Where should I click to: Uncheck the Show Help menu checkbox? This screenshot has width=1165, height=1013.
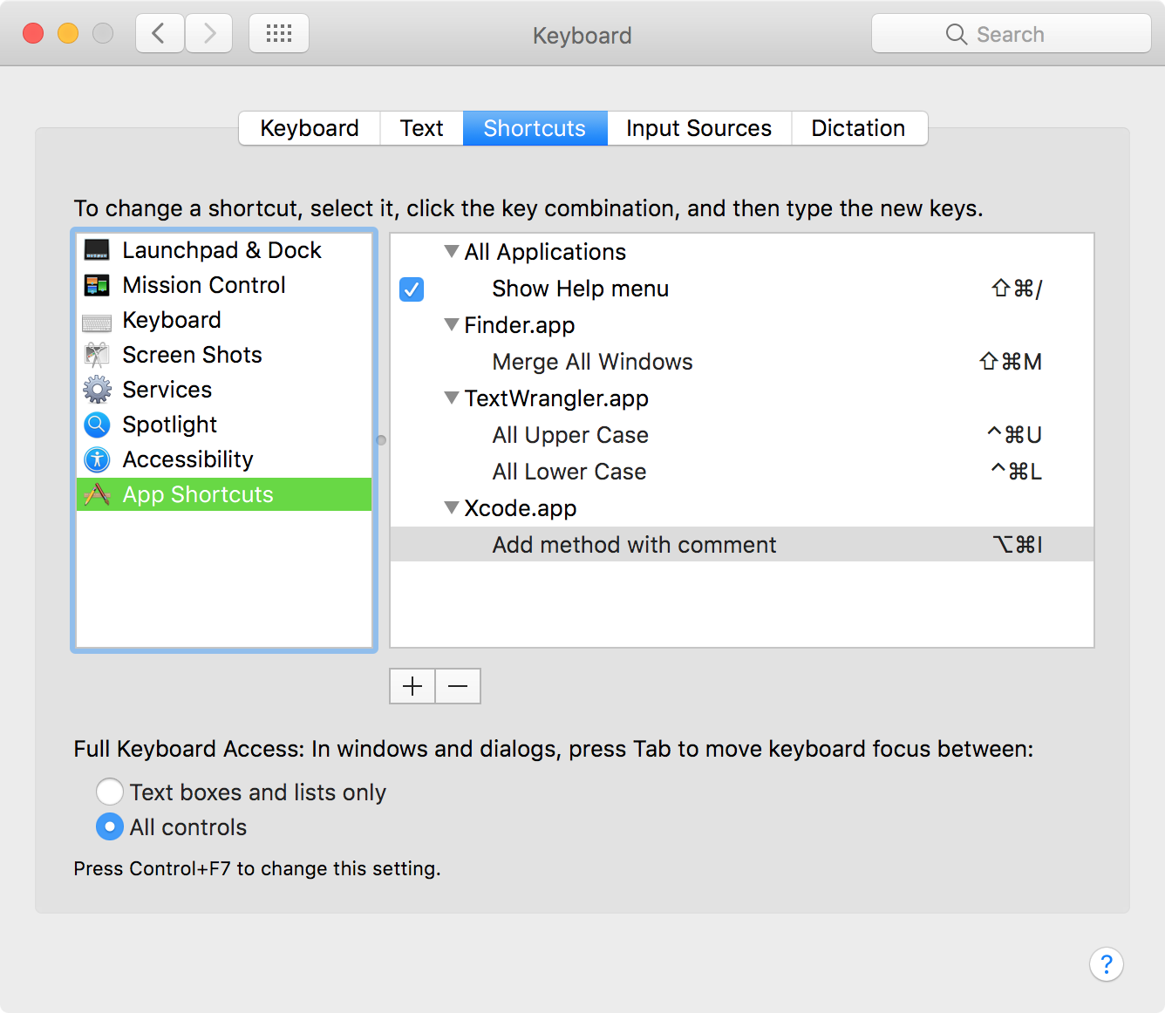[x=412, y=289]
